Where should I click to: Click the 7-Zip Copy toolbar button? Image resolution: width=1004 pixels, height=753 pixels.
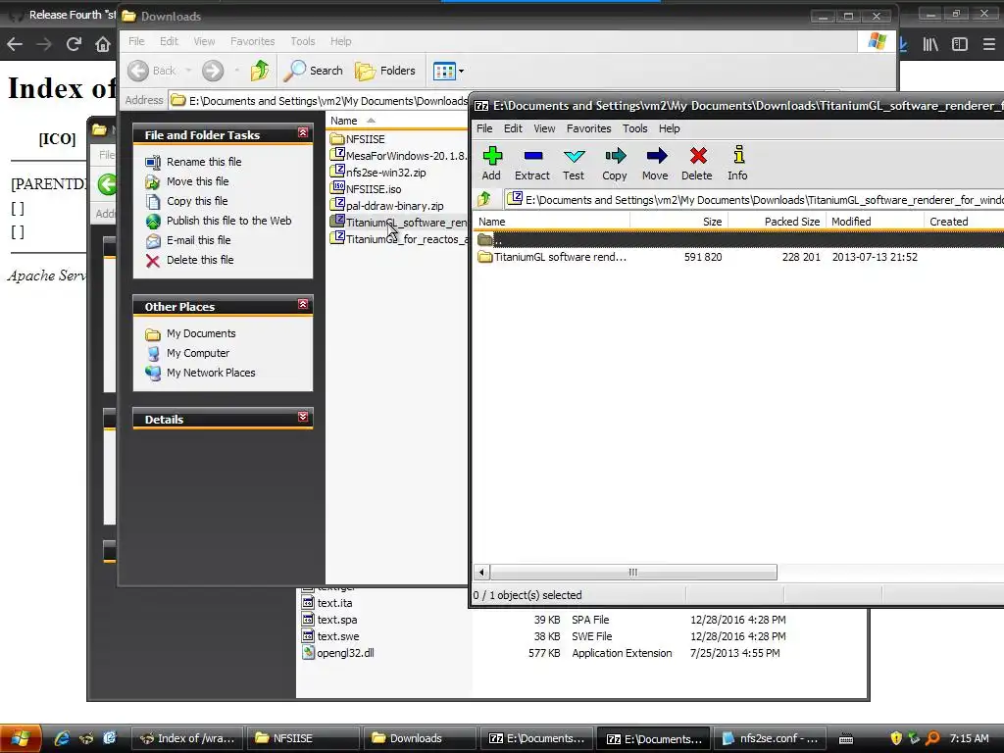click(615, 164)
